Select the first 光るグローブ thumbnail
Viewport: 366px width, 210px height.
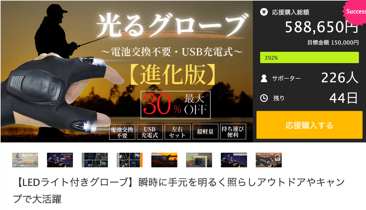pos(25,160)
